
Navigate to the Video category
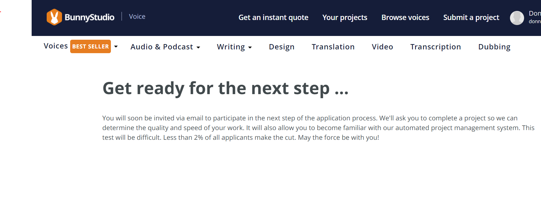382,47
